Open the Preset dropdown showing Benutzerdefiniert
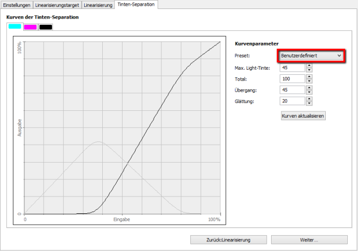The width and height of the screenshot is (358, 251). tap(311, 56)
